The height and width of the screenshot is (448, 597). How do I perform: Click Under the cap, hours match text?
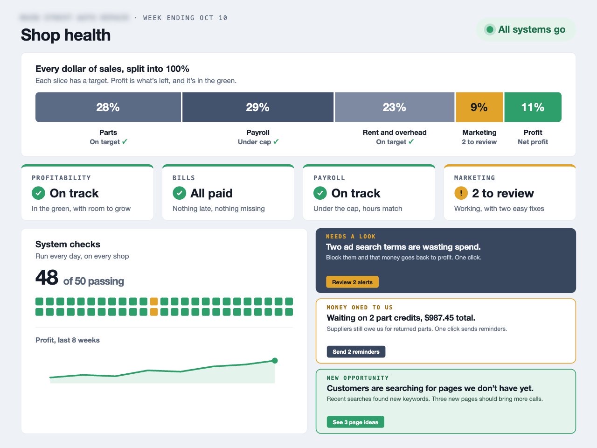(358, 209)
